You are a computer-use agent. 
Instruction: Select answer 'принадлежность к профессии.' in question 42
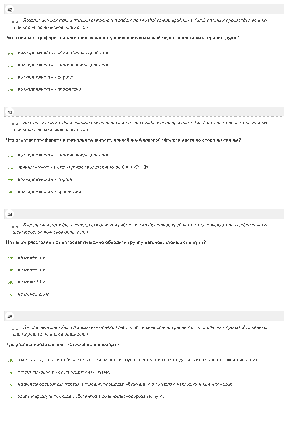50,89
